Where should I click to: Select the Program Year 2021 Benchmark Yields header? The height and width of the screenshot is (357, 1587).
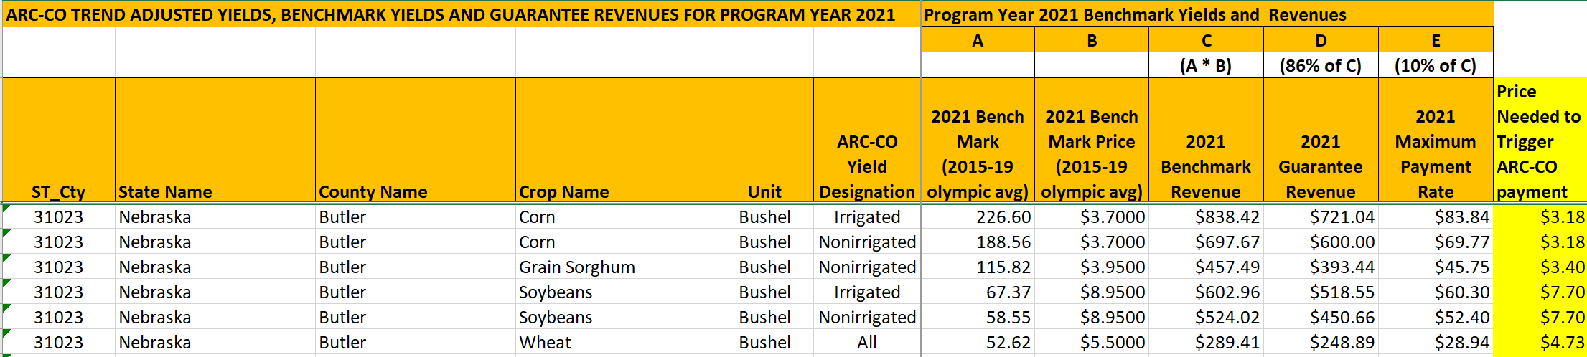(x=1135, y=15)
